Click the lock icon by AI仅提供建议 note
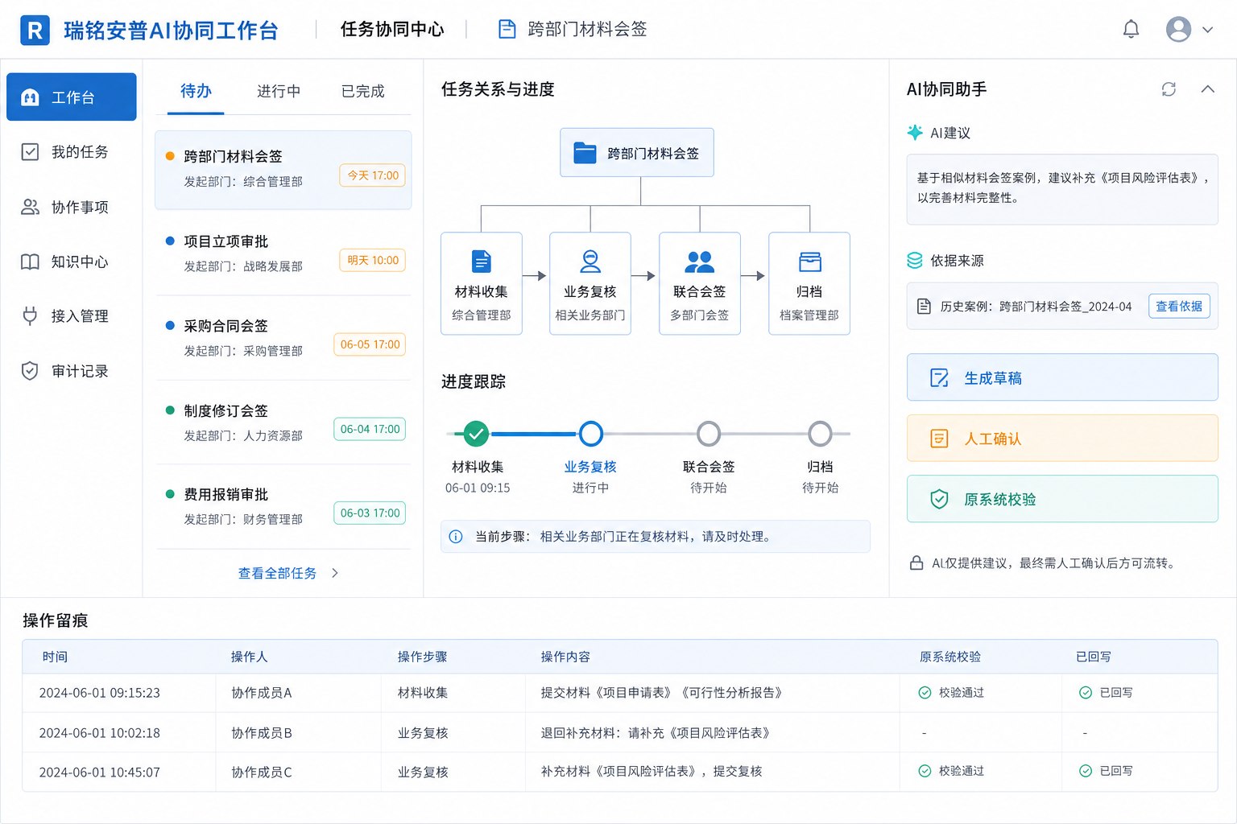 pos(916,563)
